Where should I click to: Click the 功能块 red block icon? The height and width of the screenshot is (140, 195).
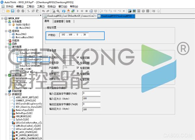coord(10,40)
